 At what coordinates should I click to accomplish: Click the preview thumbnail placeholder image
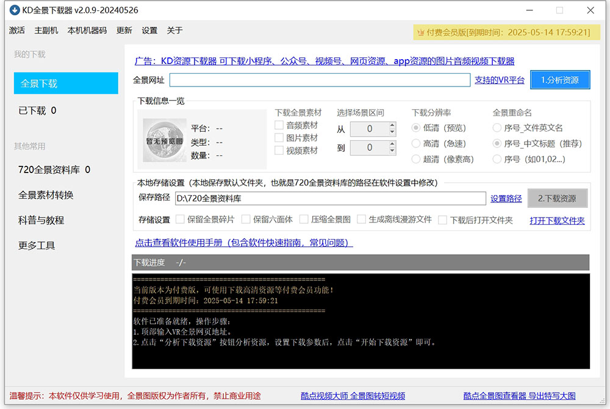click(x=164, y=140)
